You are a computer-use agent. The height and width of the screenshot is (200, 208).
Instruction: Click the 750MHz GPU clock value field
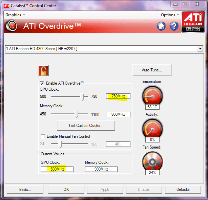point(118,96)
